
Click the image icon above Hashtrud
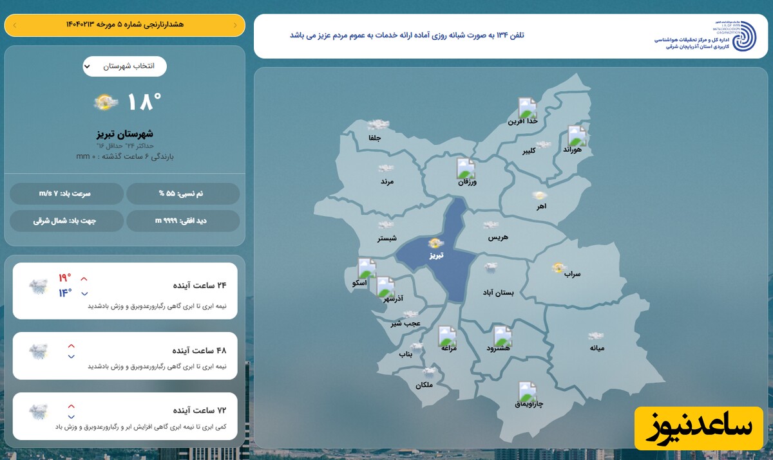click(x=502, y=336)
